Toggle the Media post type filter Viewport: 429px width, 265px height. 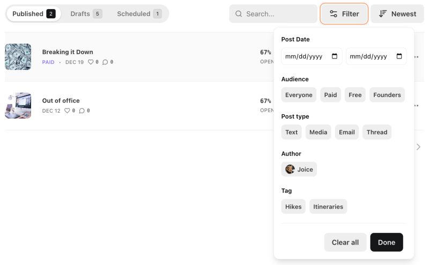pyautogui.click(x=318, y=132)
